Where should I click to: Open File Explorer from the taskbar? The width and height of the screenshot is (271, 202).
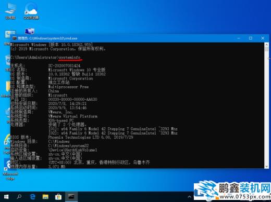pyautogui.click(x=45, y=197)
